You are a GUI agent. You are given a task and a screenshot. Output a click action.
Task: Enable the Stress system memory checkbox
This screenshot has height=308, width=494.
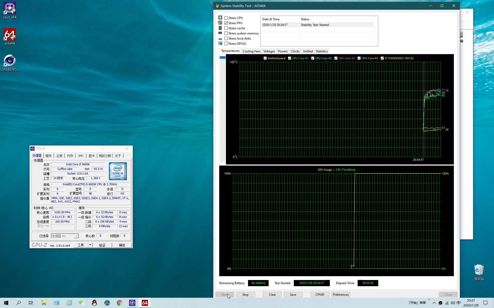click(226, 33)
